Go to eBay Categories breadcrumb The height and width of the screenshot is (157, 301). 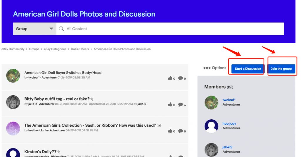pyautogui.click(x=55, y=49)
